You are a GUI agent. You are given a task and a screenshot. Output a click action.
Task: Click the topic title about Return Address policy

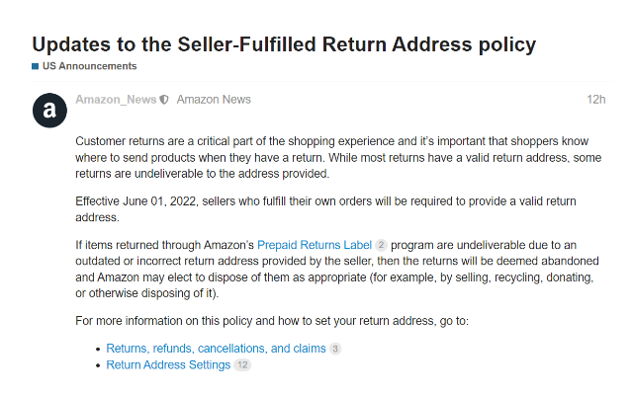pos(284,44)
